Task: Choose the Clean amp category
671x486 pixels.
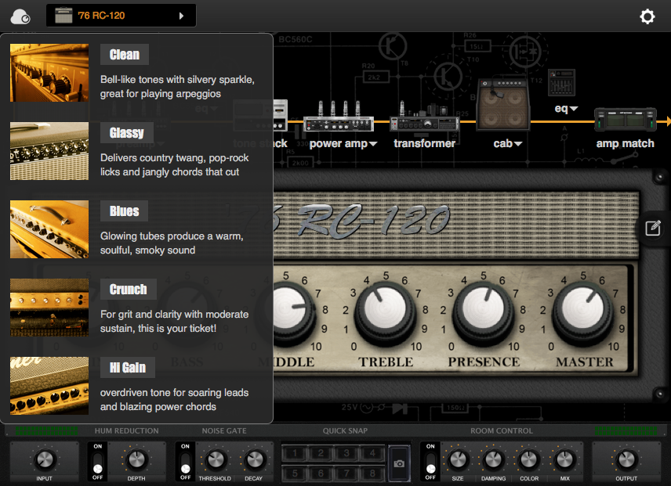Action: pyautogui.click(x=125, y=55)
